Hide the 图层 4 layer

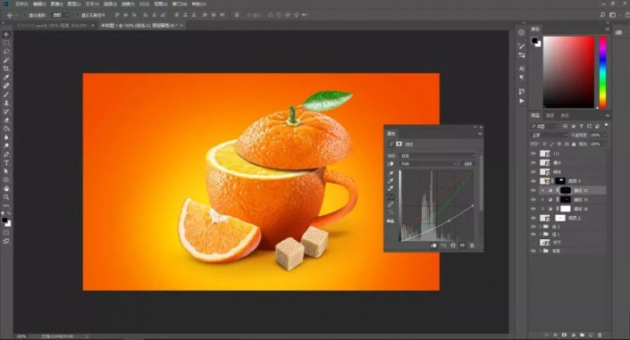coord(533,181)
